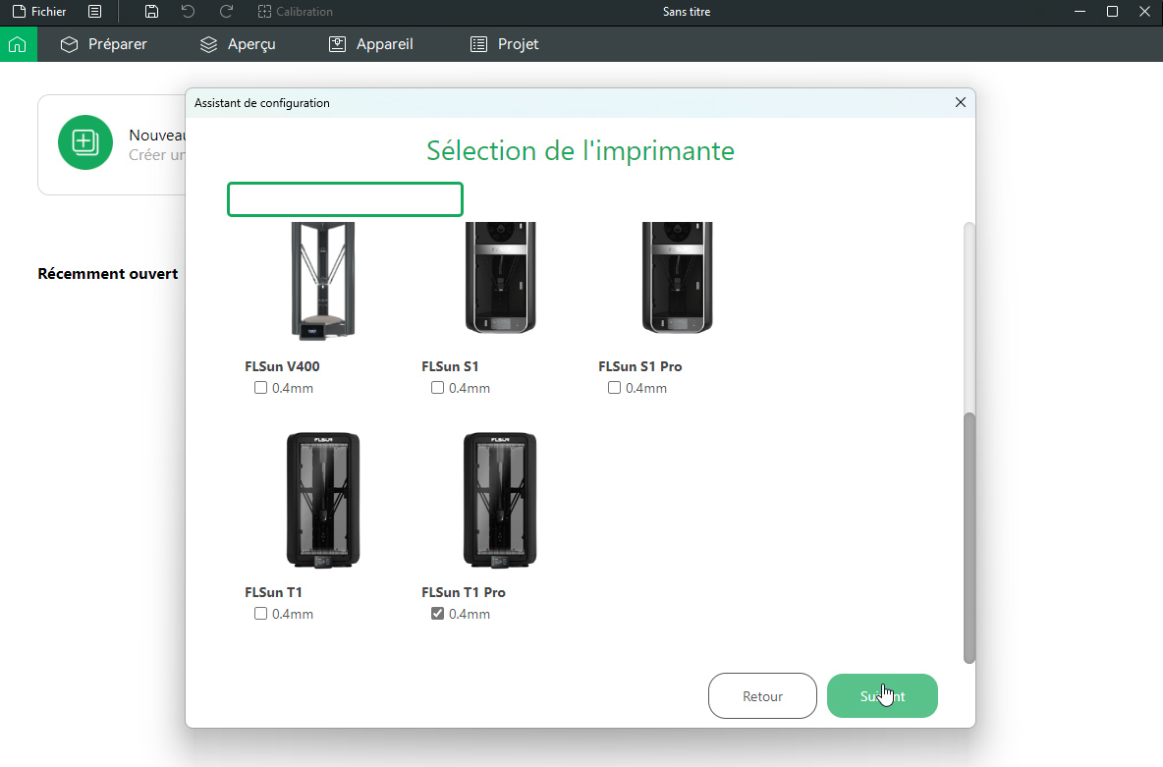Viewport: 1163px width, 767px height.
Task: Click the undo arrow icon
Action: pos(189,11)
